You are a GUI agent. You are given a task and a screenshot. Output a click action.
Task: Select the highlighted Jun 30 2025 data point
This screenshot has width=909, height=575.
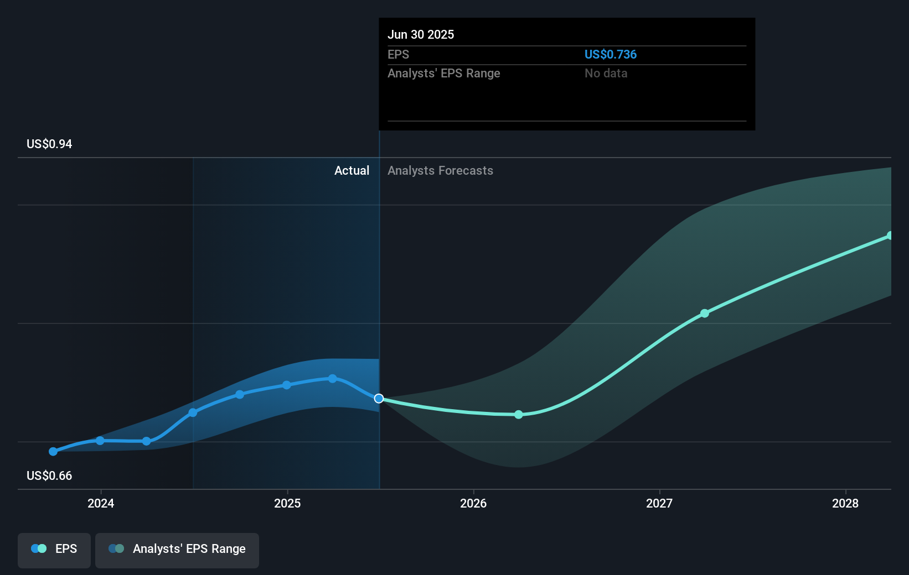click(379, 399)
